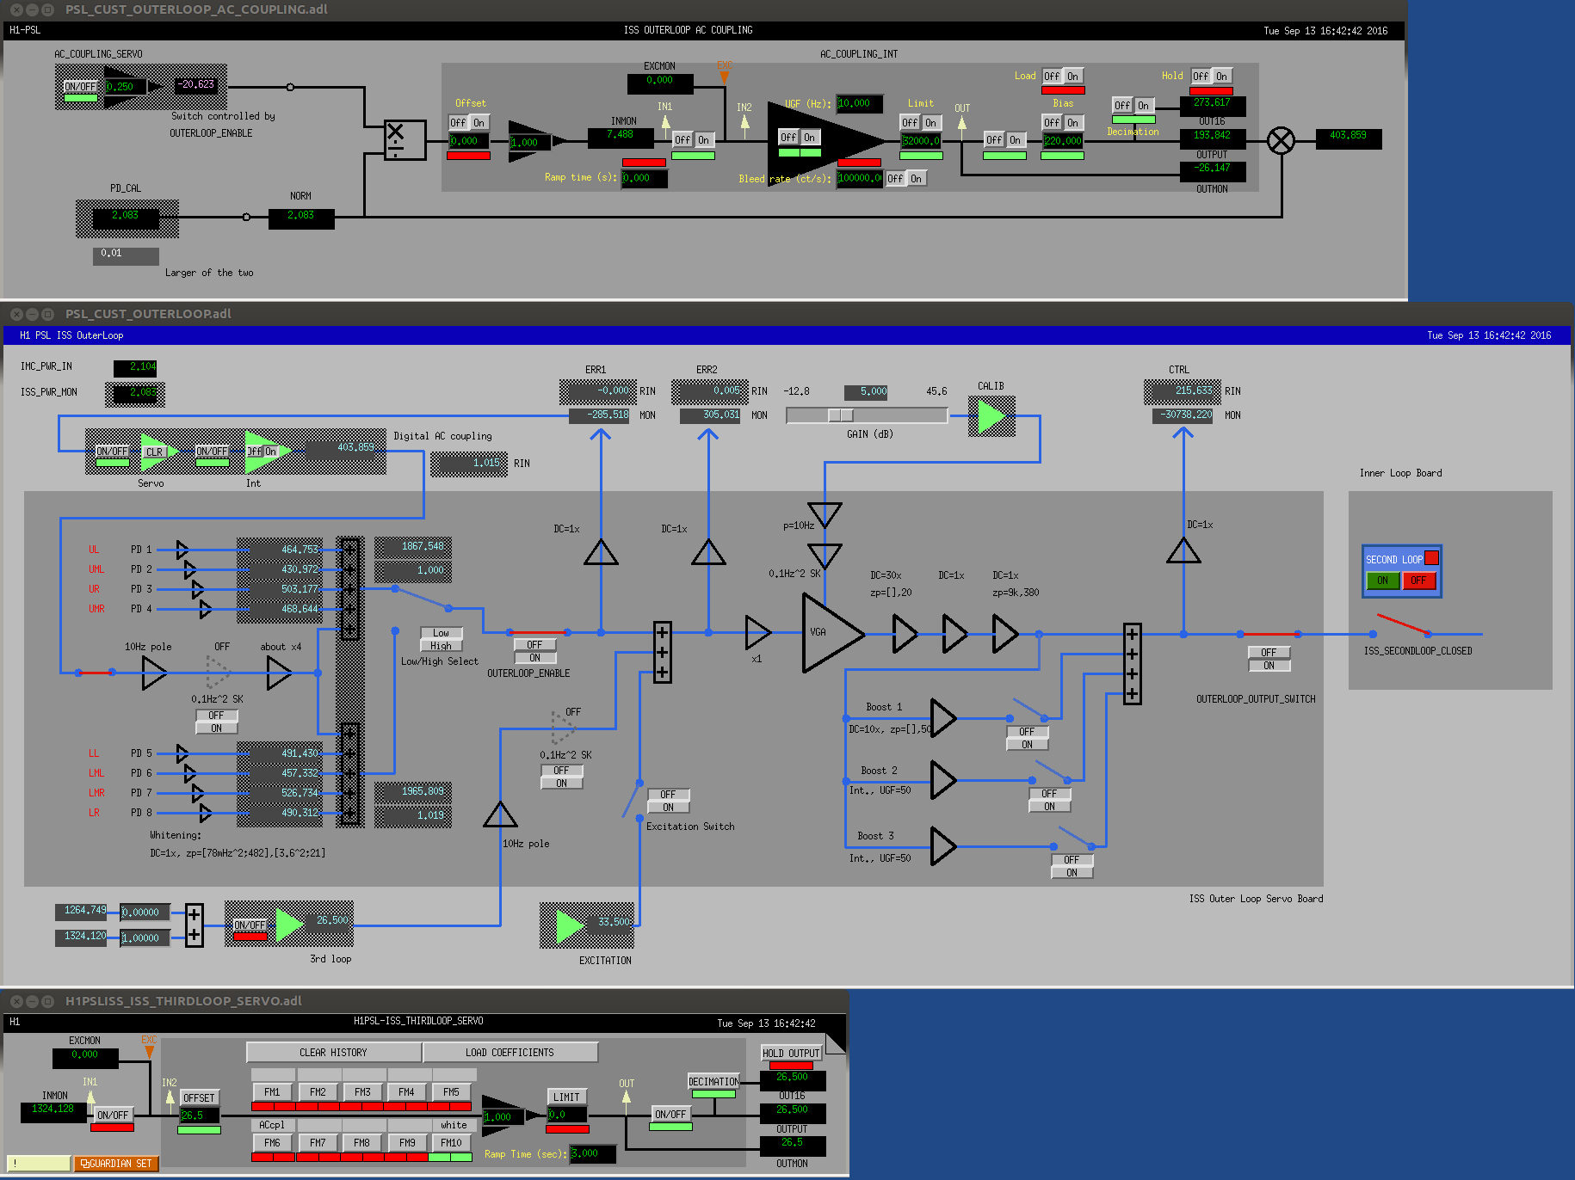Click the orange EXC arrow in third loop window

point(149,1051)
